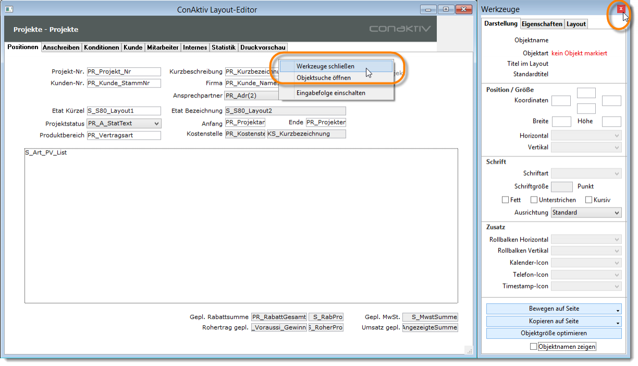Check the Kursiv option
This screenshot has width=638, height=366.
click(x=588, y=200)
